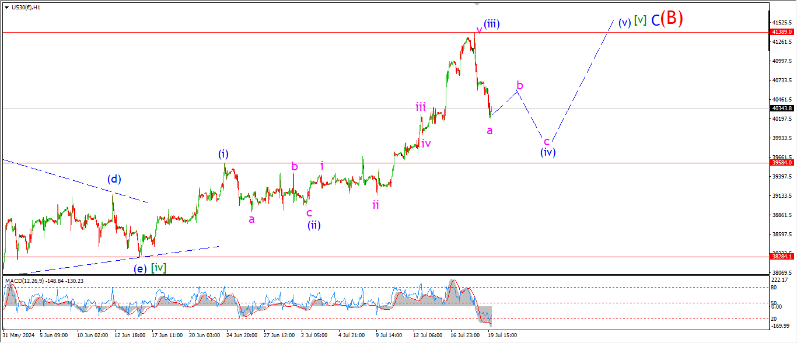Click the blue (iv) projected wave label
This screenshot has width=797, height=343.
(547, 152)
